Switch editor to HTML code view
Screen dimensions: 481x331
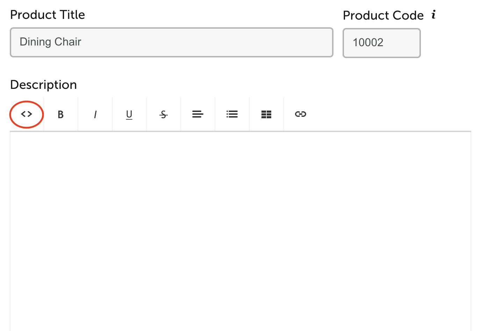[x=27, y=114]
